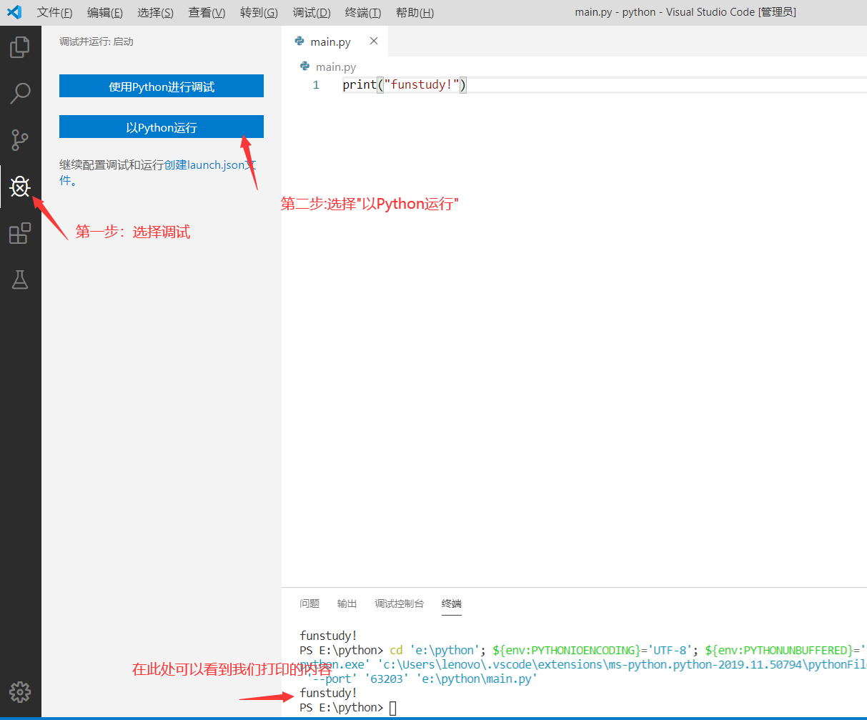Open the Manage gear settings
867x720 pixels.
(20, 691)
